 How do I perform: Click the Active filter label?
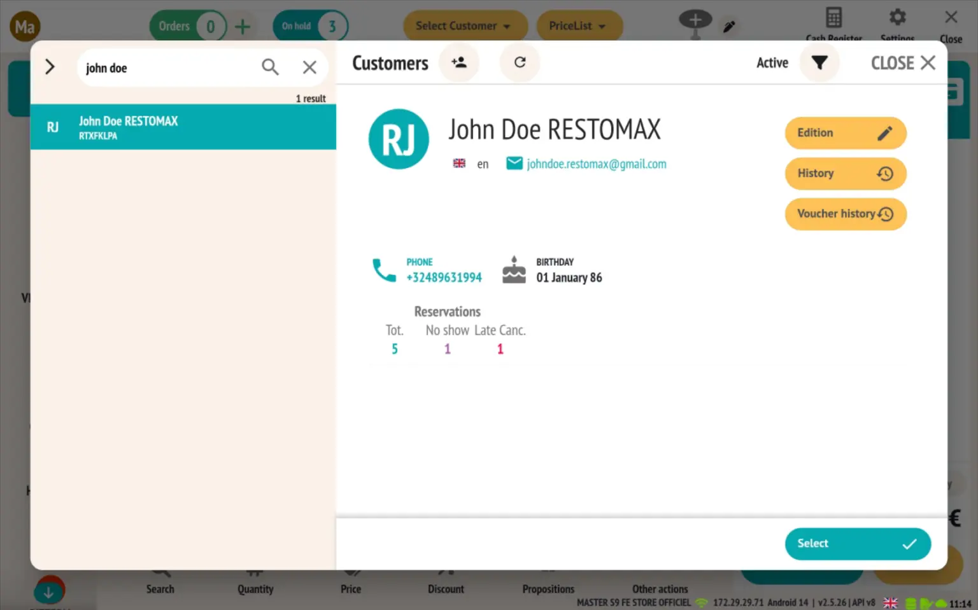(x=772, y=62)
